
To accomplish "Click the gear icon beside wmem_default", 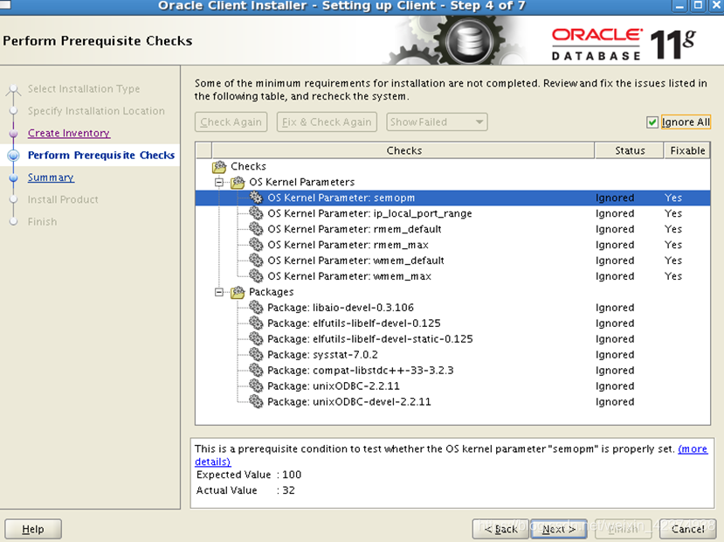I will pyautogui.click(x=256, y=261).
